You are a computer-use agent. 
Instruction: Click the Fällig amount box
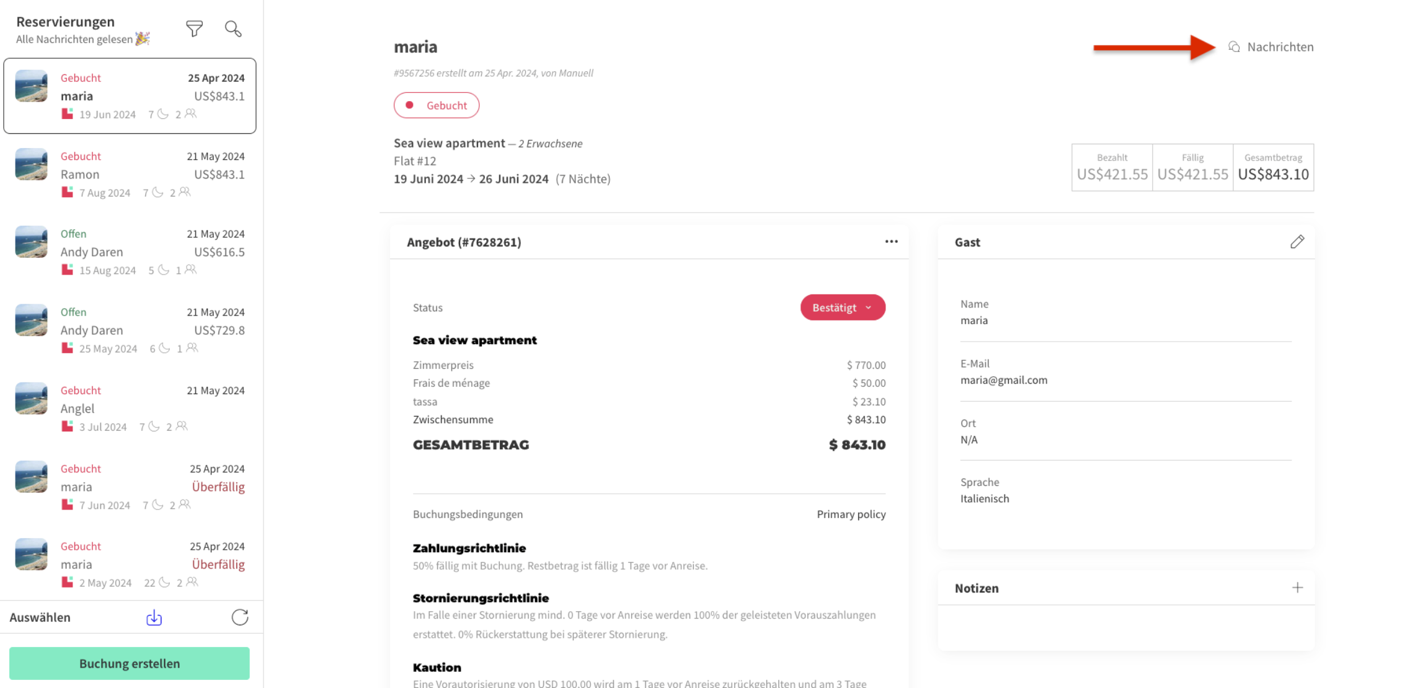pyautogui.click(x=1192, y=167)
